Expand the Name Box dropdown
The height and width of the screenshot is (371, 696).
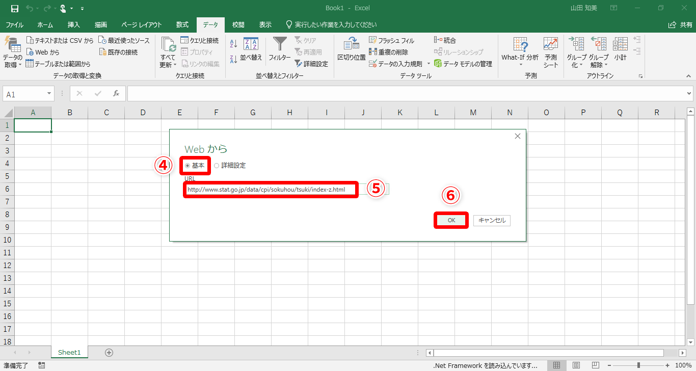(x=49, y=94)
